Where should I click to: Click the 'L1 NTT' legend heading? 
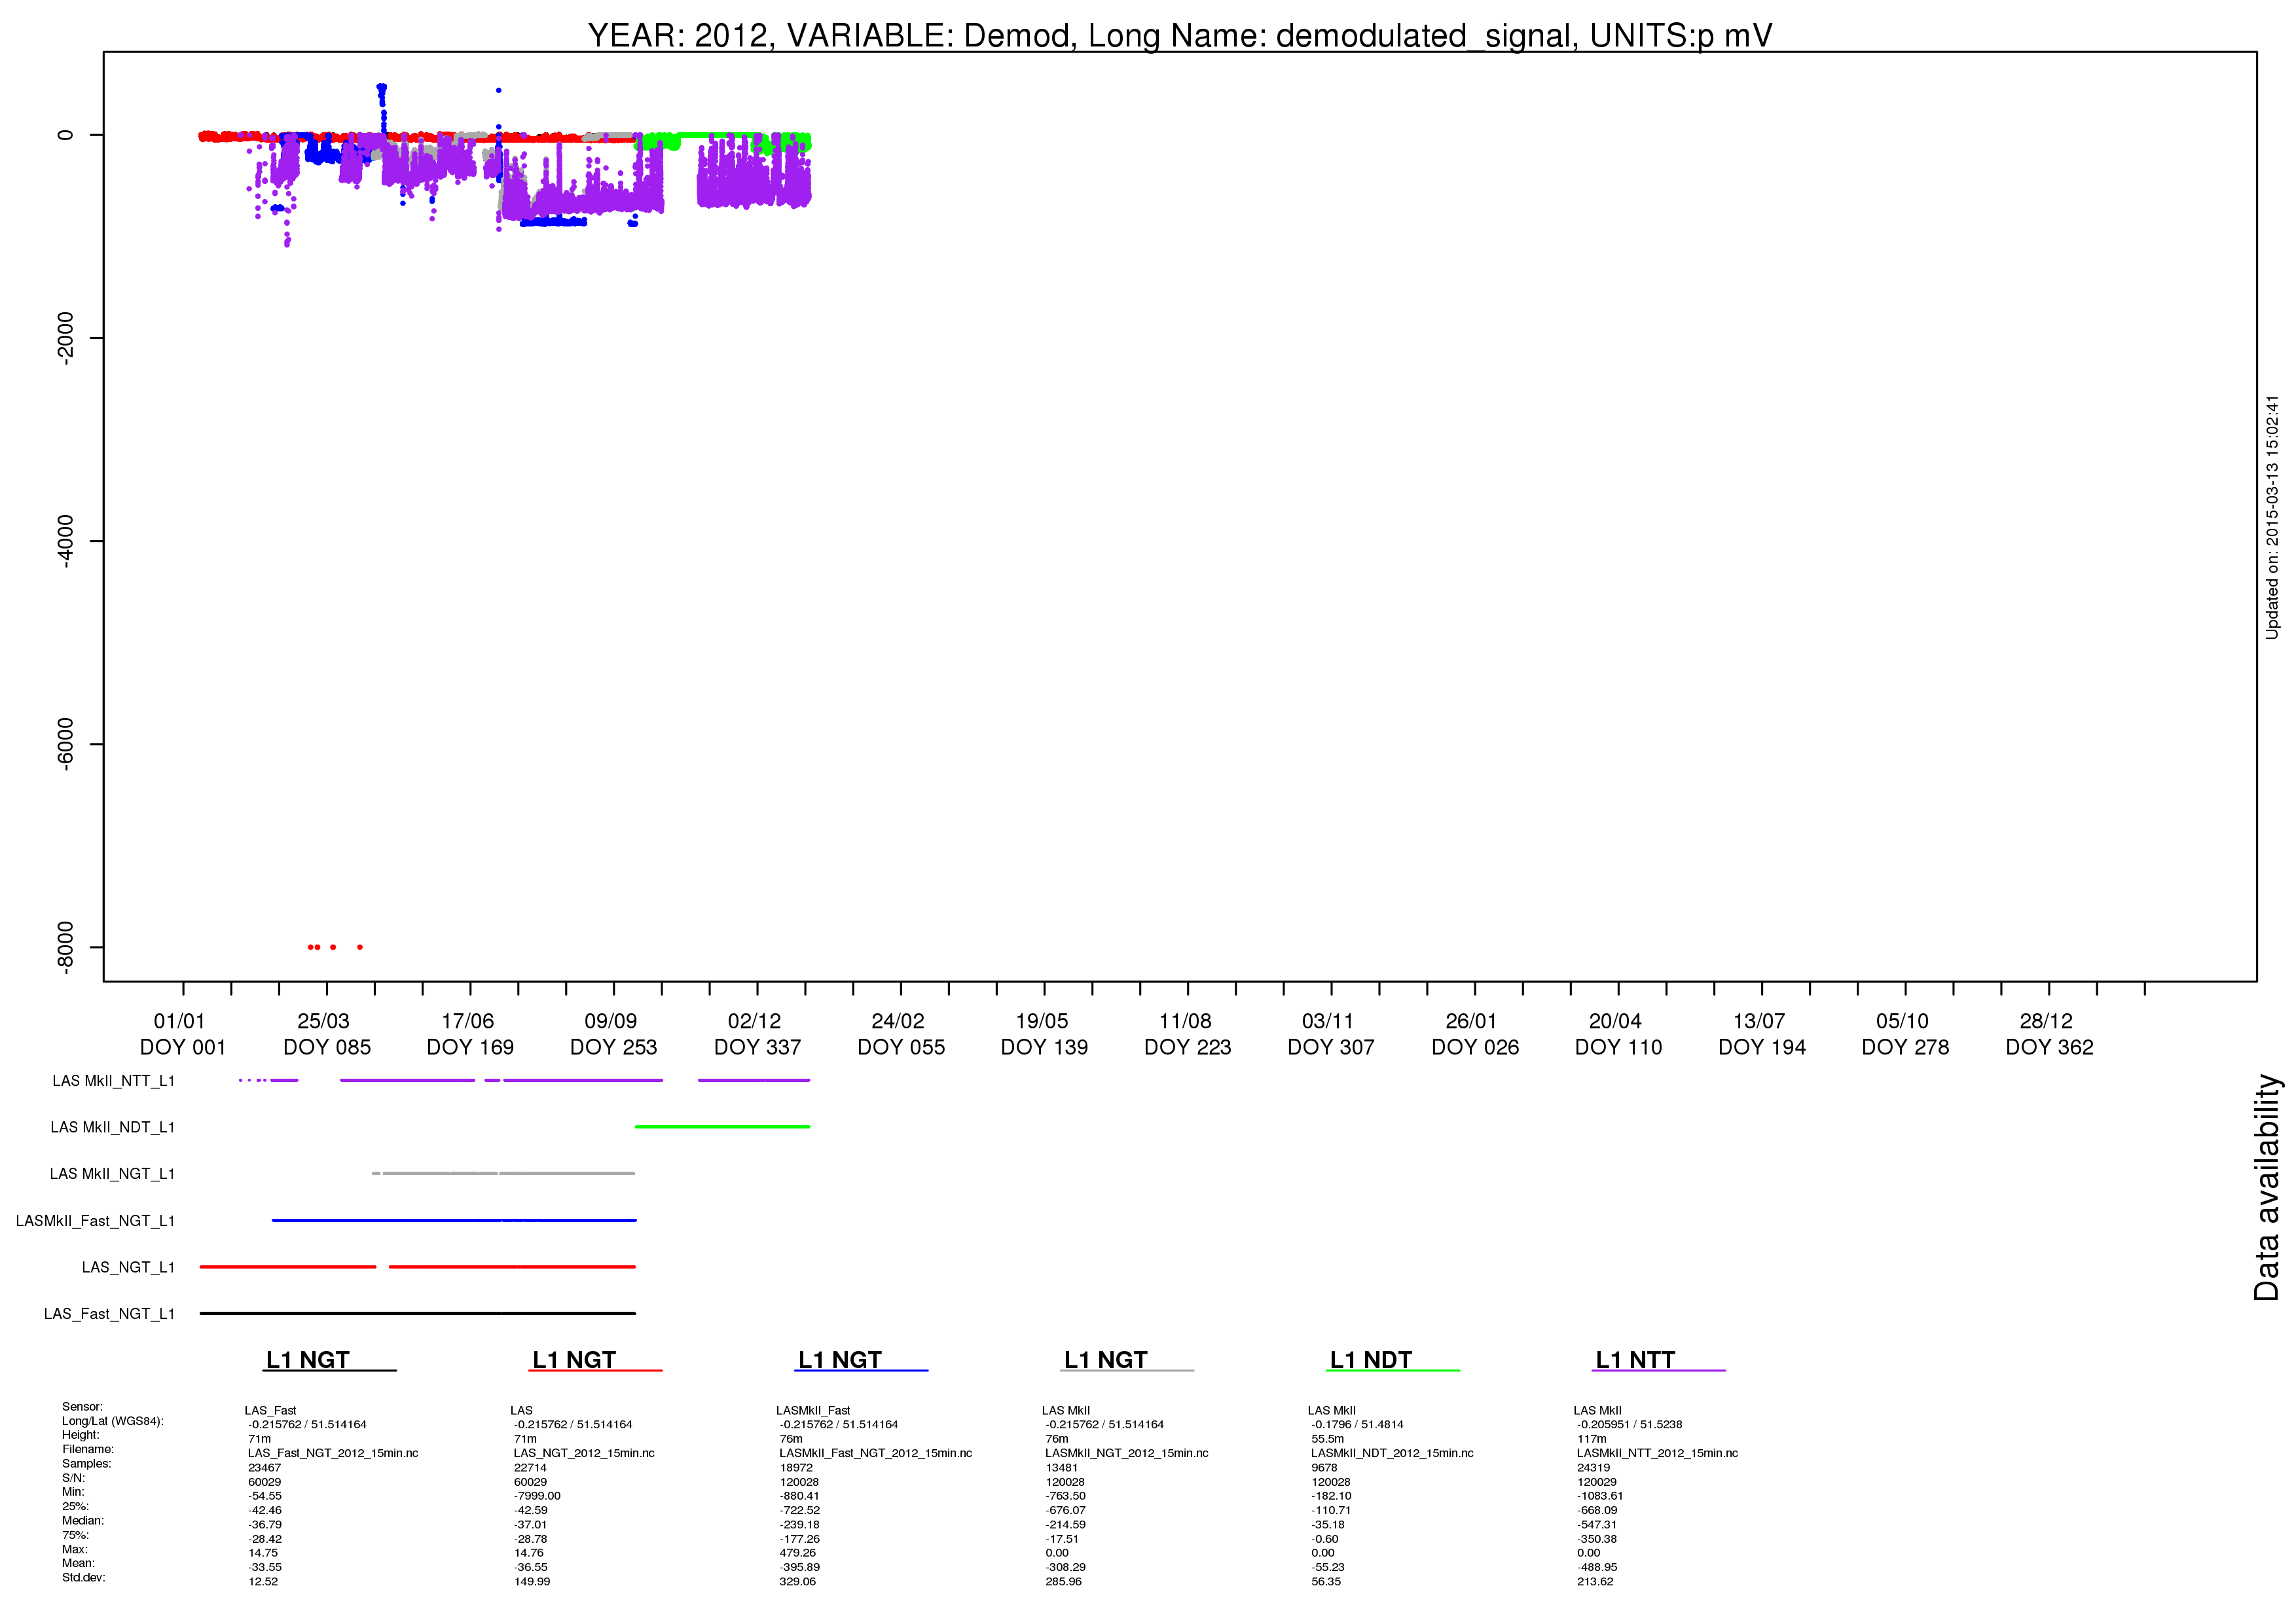(x=1635, y=1360)
